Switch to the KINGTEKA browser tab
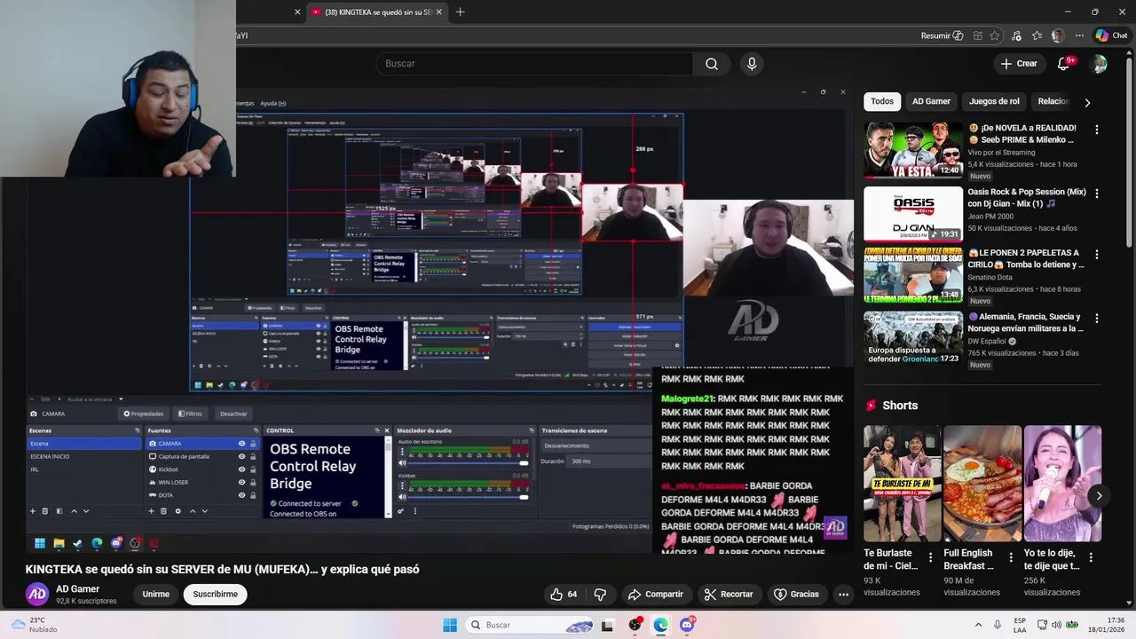 [377, 12]
